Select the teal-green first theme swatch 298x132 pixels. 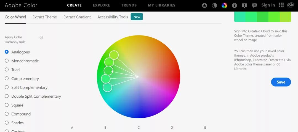tap(240, 17)
